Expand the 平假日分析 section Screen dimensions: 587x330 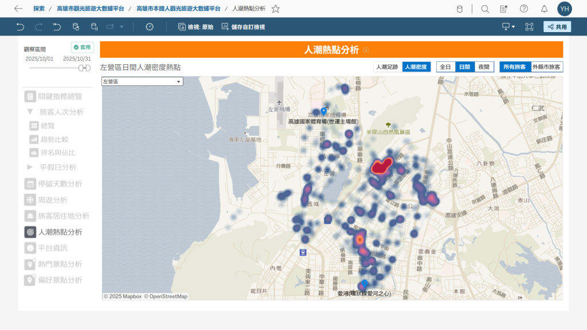pos(30,167)
